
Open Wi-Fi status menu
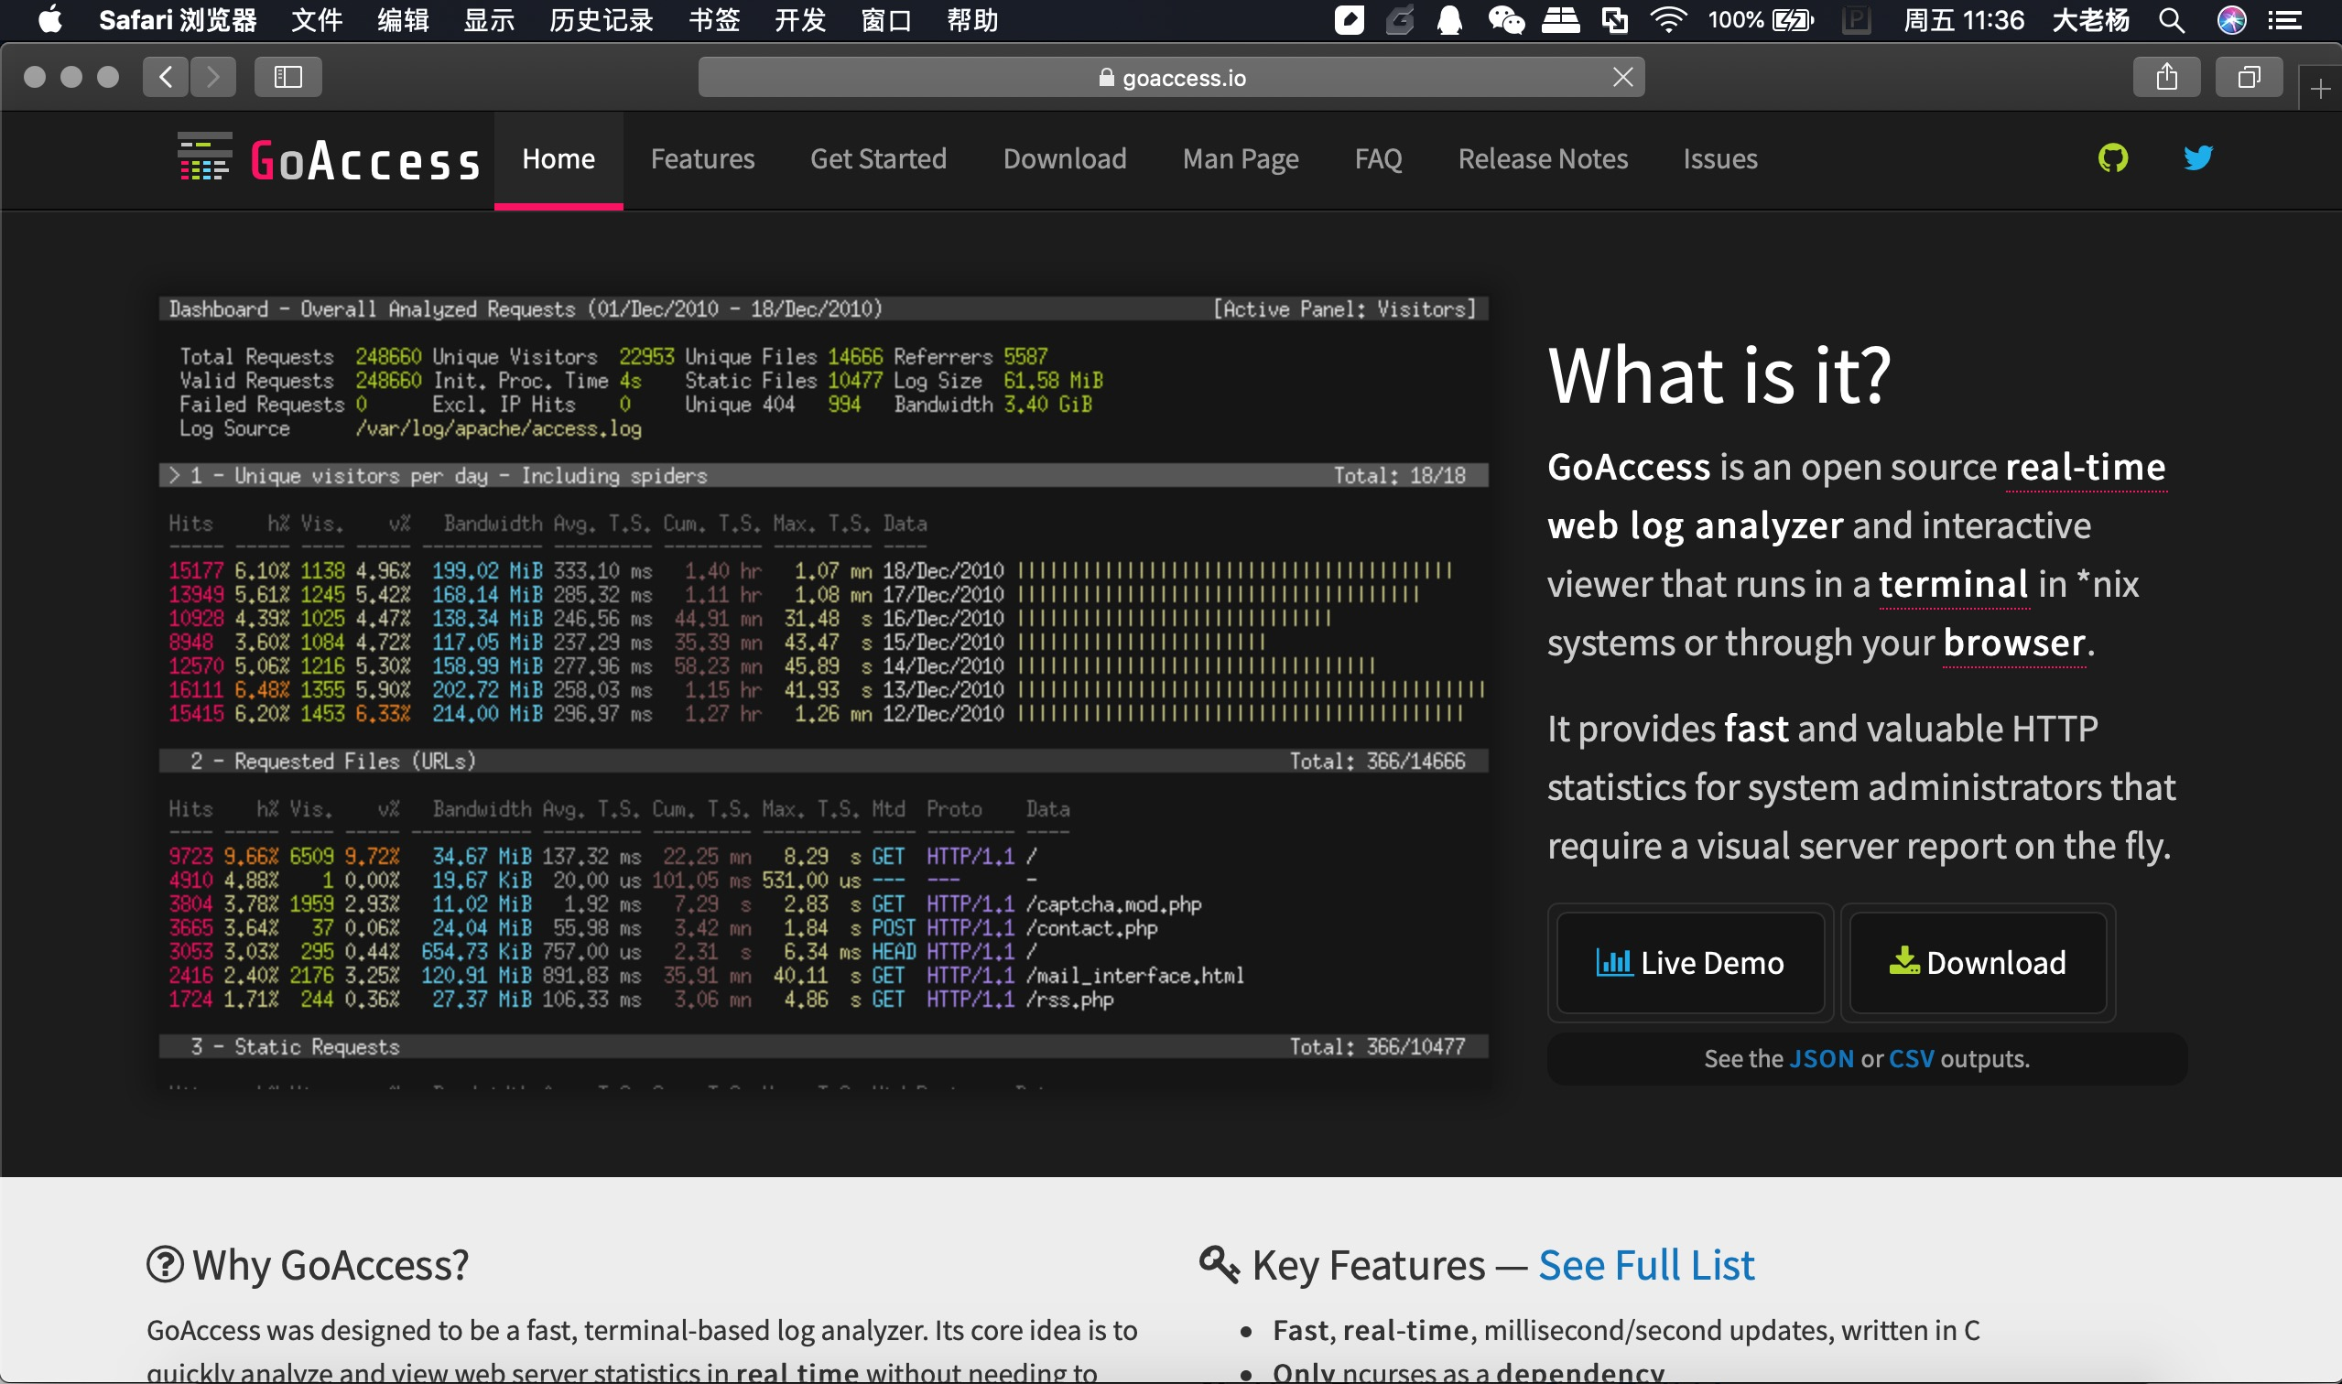1667,20
